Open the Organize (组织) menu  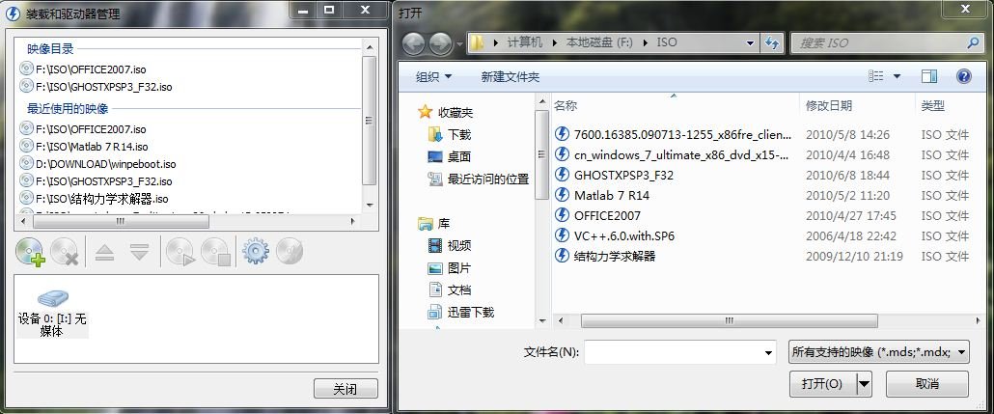[433, 76]
